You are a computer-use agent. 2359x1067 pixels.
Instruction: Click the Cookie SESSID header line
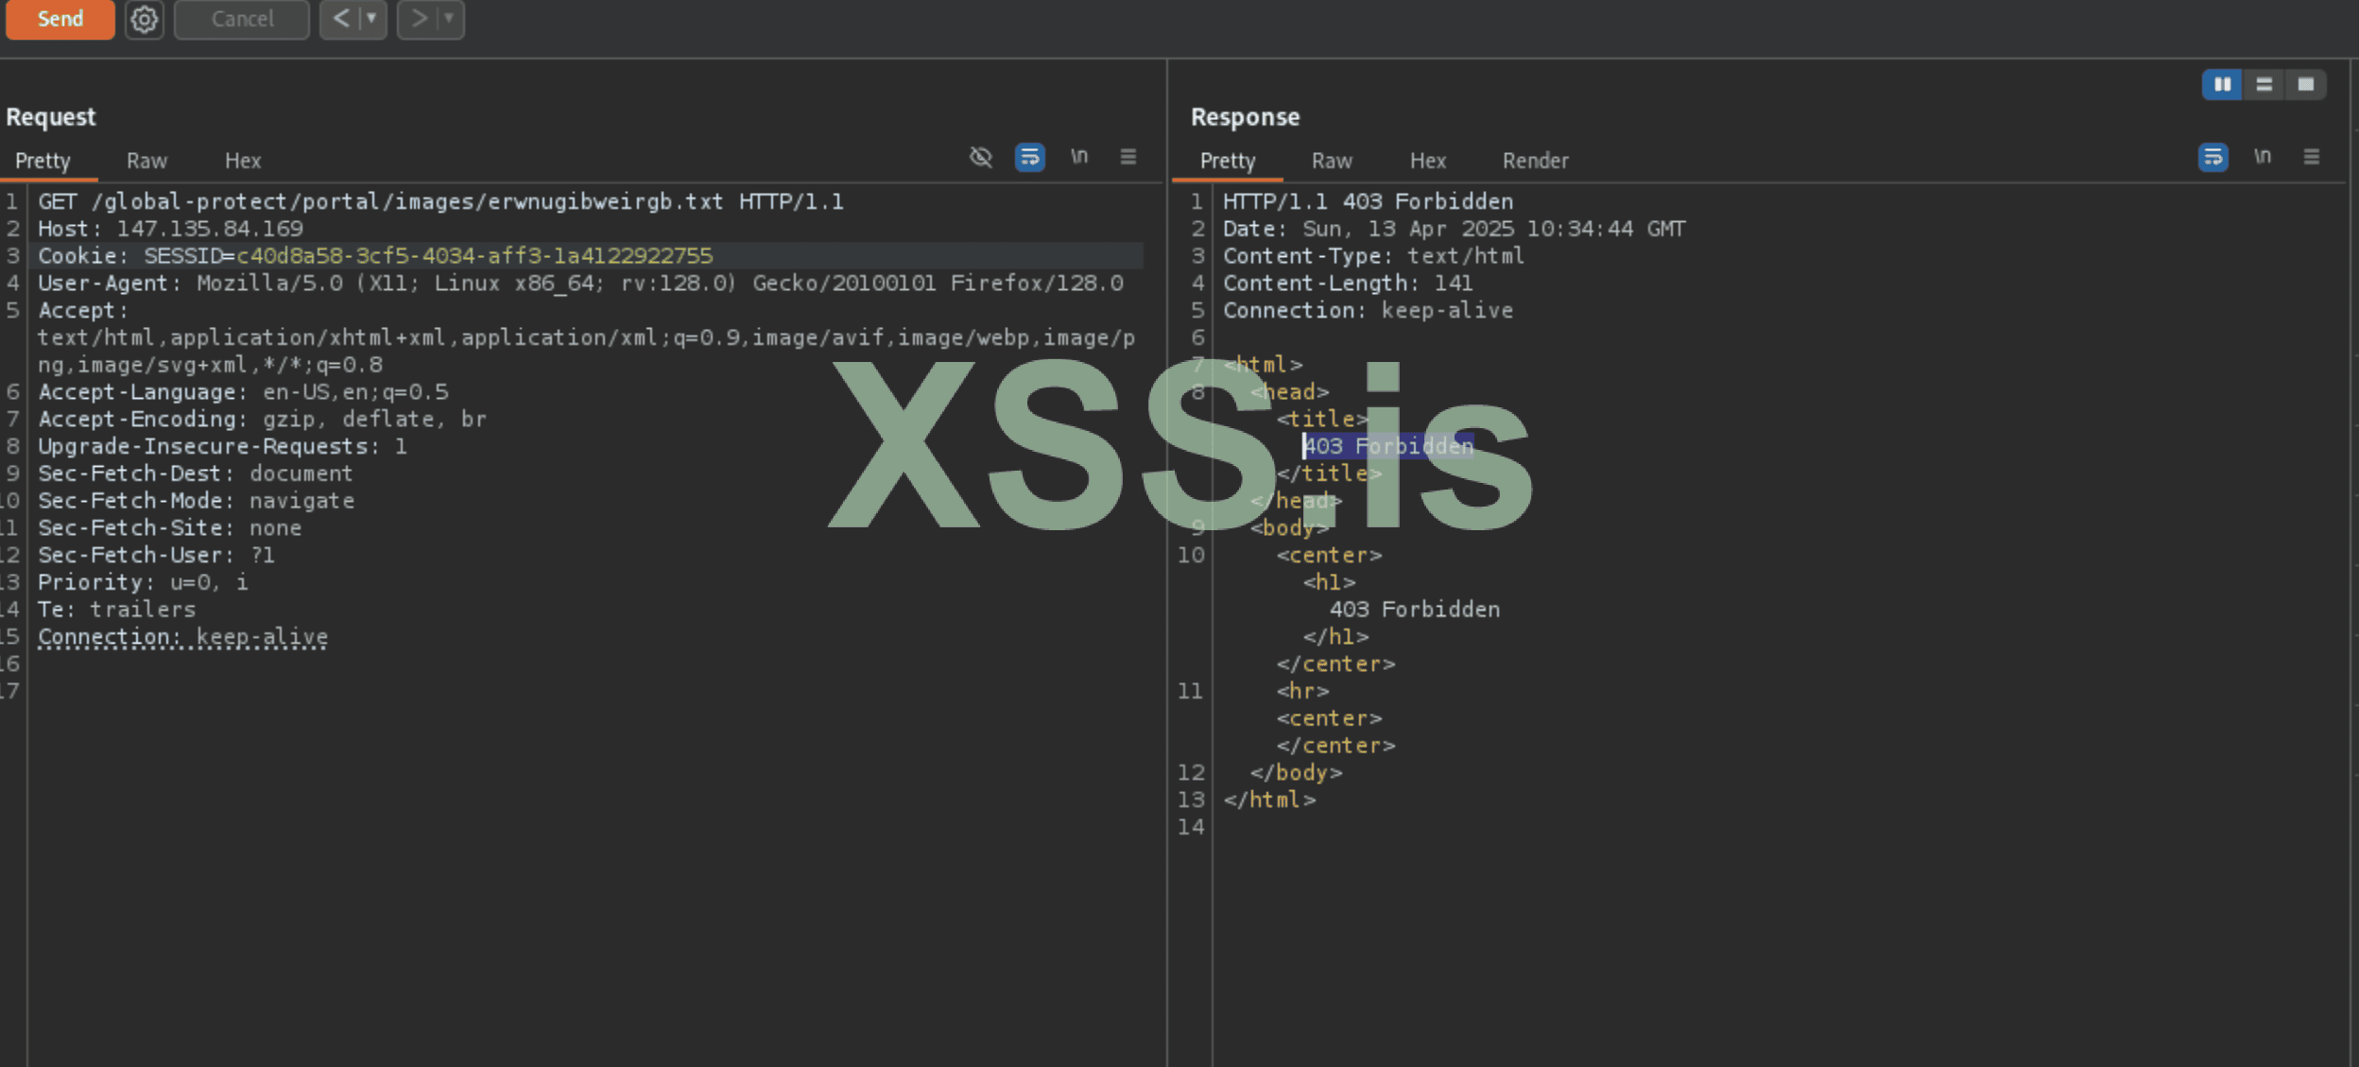click(x=375, y=256)
